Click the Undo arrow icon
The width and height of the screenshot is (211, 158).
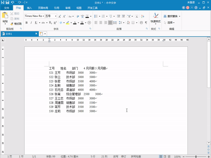tap(12, 2)
